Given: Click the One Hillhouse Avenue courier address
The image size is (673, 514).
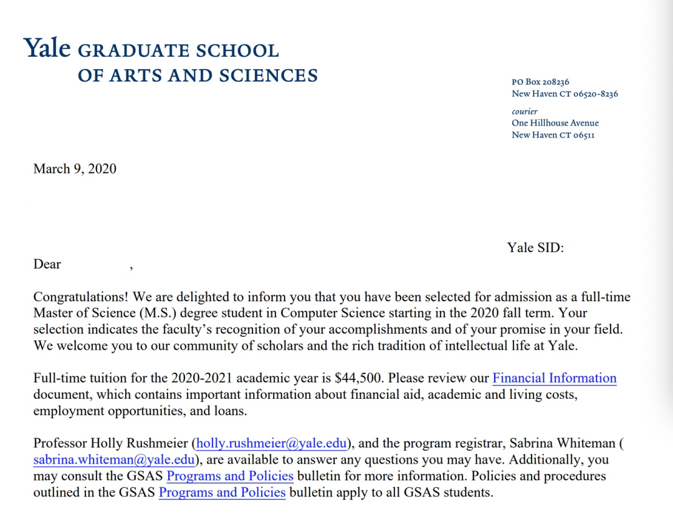Looking at the screenshot, I should pos(555,123).
